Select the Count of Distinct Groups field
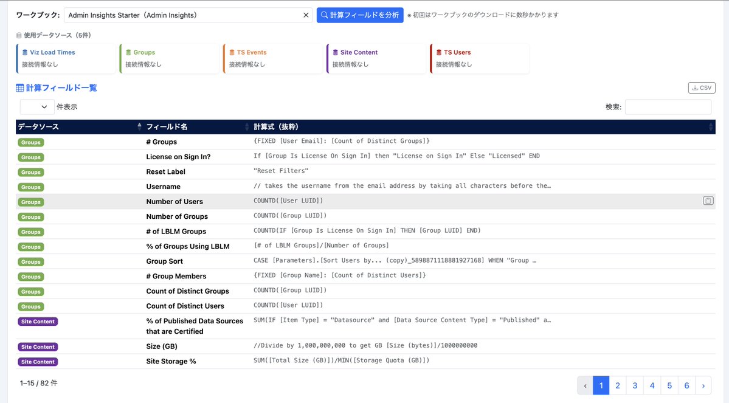Screen dimensions: 729x403 pos(187,291)
